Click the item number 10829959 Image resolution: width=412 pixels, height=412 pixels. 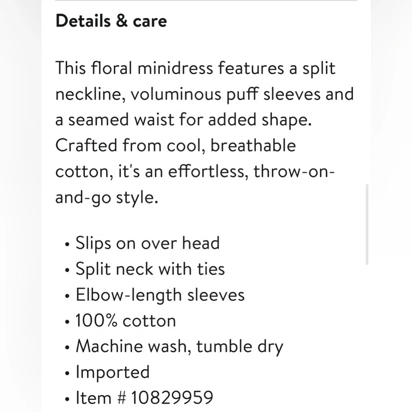pyautogui.click(x=172, y=398)
